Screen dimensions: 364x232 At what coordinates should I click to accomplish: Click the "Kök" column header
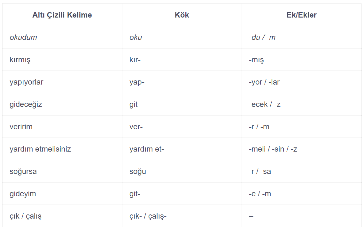pyautogui.click(x=182, y=15)
